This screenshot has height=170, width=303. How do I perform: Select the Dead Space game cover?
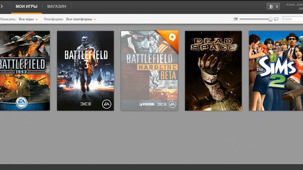point(214,71)
